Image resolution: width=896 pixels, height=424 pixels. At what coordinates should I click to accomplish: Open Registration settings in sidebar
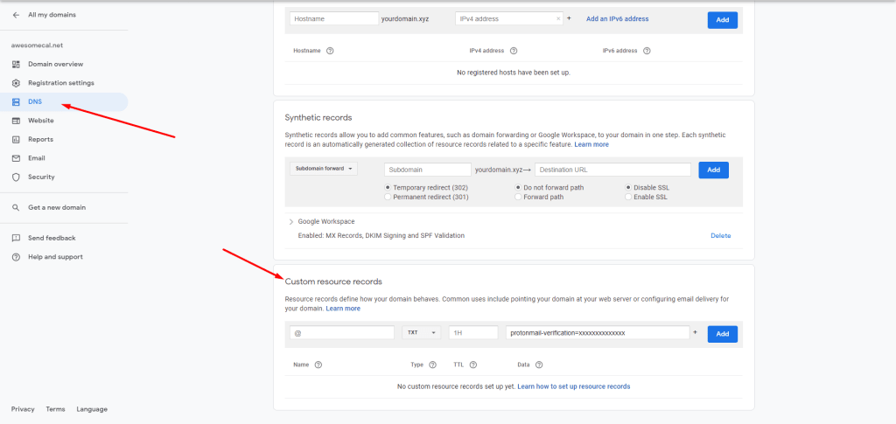pyautogui.click(x=61, y=83)
